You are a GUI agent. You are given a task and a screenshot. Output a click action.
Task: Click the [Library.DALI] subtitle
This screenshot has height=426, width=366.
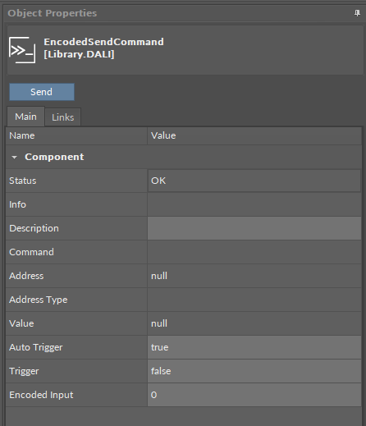tap(79, 54)
